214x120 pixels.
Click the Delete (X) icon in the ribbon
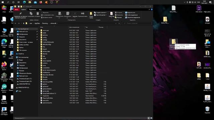click(x=75, y=13)
